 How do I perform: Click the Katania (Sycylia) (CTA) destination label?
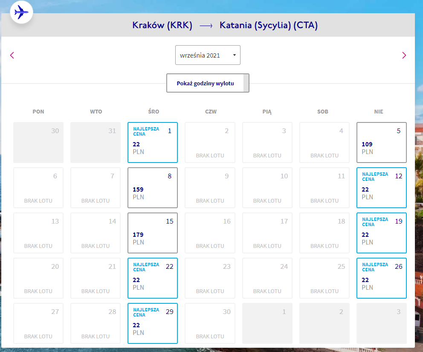point(268,25)
